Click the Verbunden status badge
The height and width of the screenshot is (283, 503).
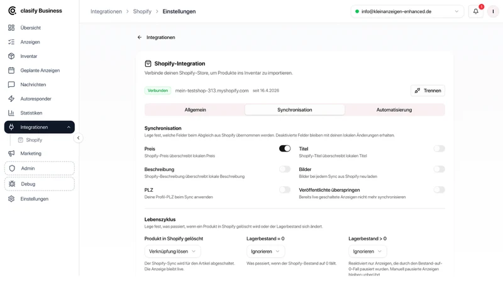(x=158, y=91)
